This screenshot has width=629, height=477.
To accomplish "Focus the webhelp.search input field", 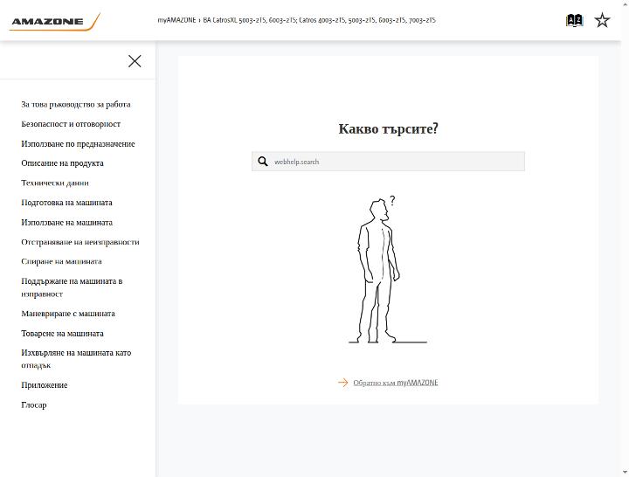I will point(388,162).
